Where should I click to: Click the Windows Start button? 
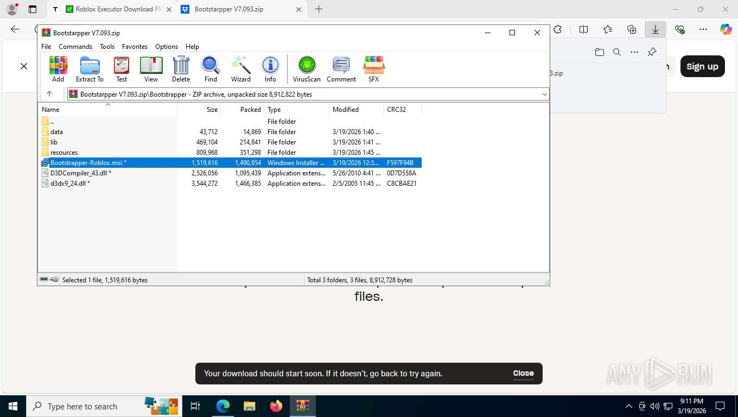pos(12,406)
